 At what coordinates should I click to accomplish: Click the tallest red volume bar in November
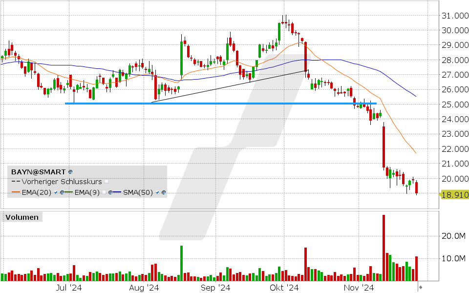[x=384, y=248]
